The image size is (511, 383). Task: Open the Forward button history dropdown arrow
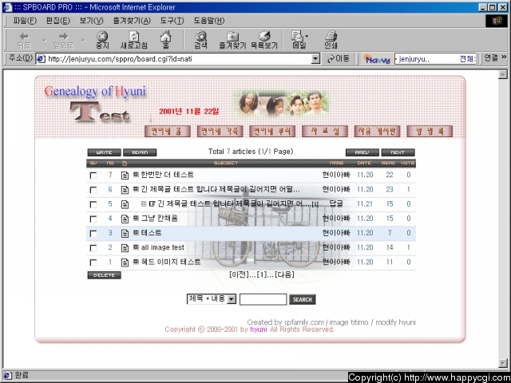click(83, 41)
